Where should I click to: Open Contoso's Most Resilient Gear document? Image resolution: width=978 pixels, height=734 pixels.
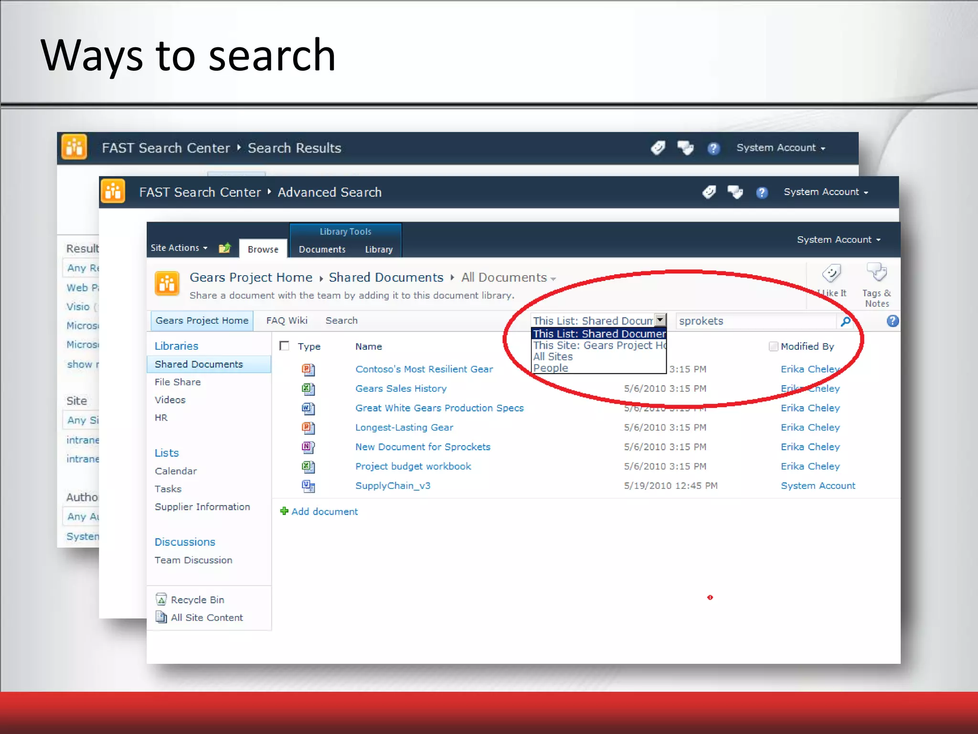[424, 369]
